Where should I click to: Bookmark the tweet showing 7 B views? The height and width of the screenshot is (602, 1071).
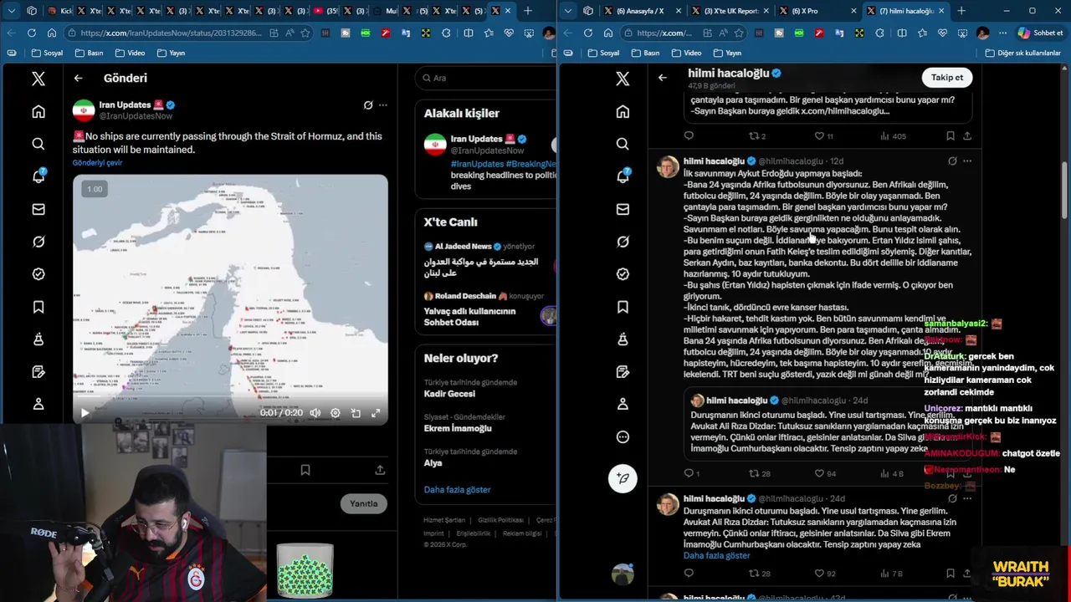tap(951, 574)
